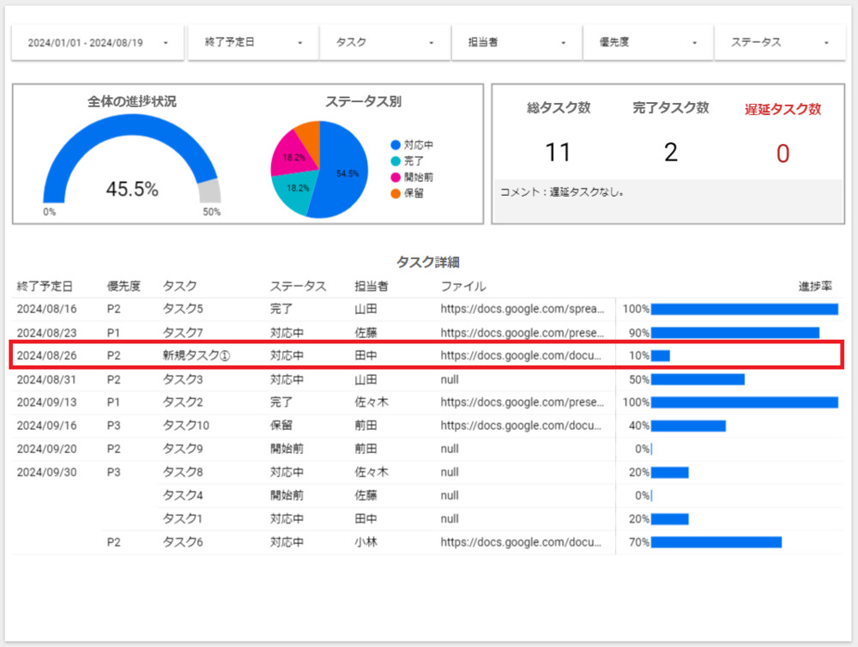
Task: Click the blue 対応中 legend dot
Action: (x=396, y=145)
